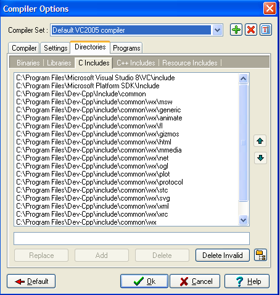Delete compiler set with red X icon
280x295 pixels.
point(251,30)
